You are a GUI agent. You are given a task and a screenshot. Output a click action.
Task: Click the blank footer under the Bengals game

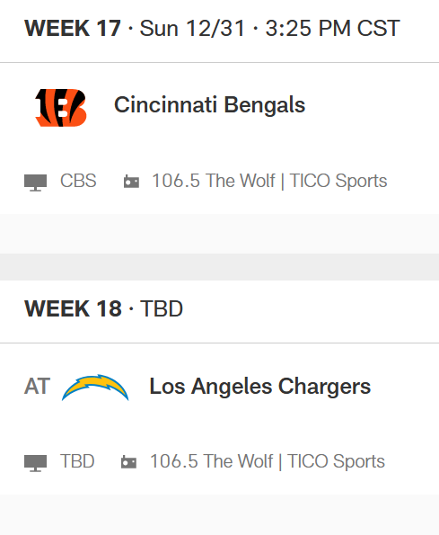click(219, 234)
